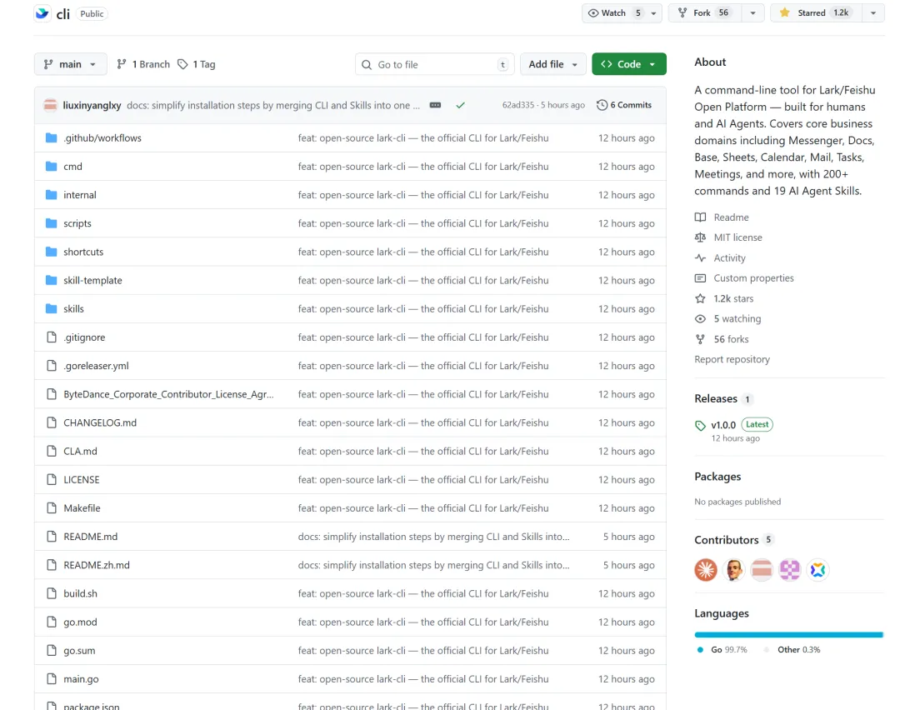Toggle the Starred button
The height and width of the screenshot is (710, 900).
[816, 12]
